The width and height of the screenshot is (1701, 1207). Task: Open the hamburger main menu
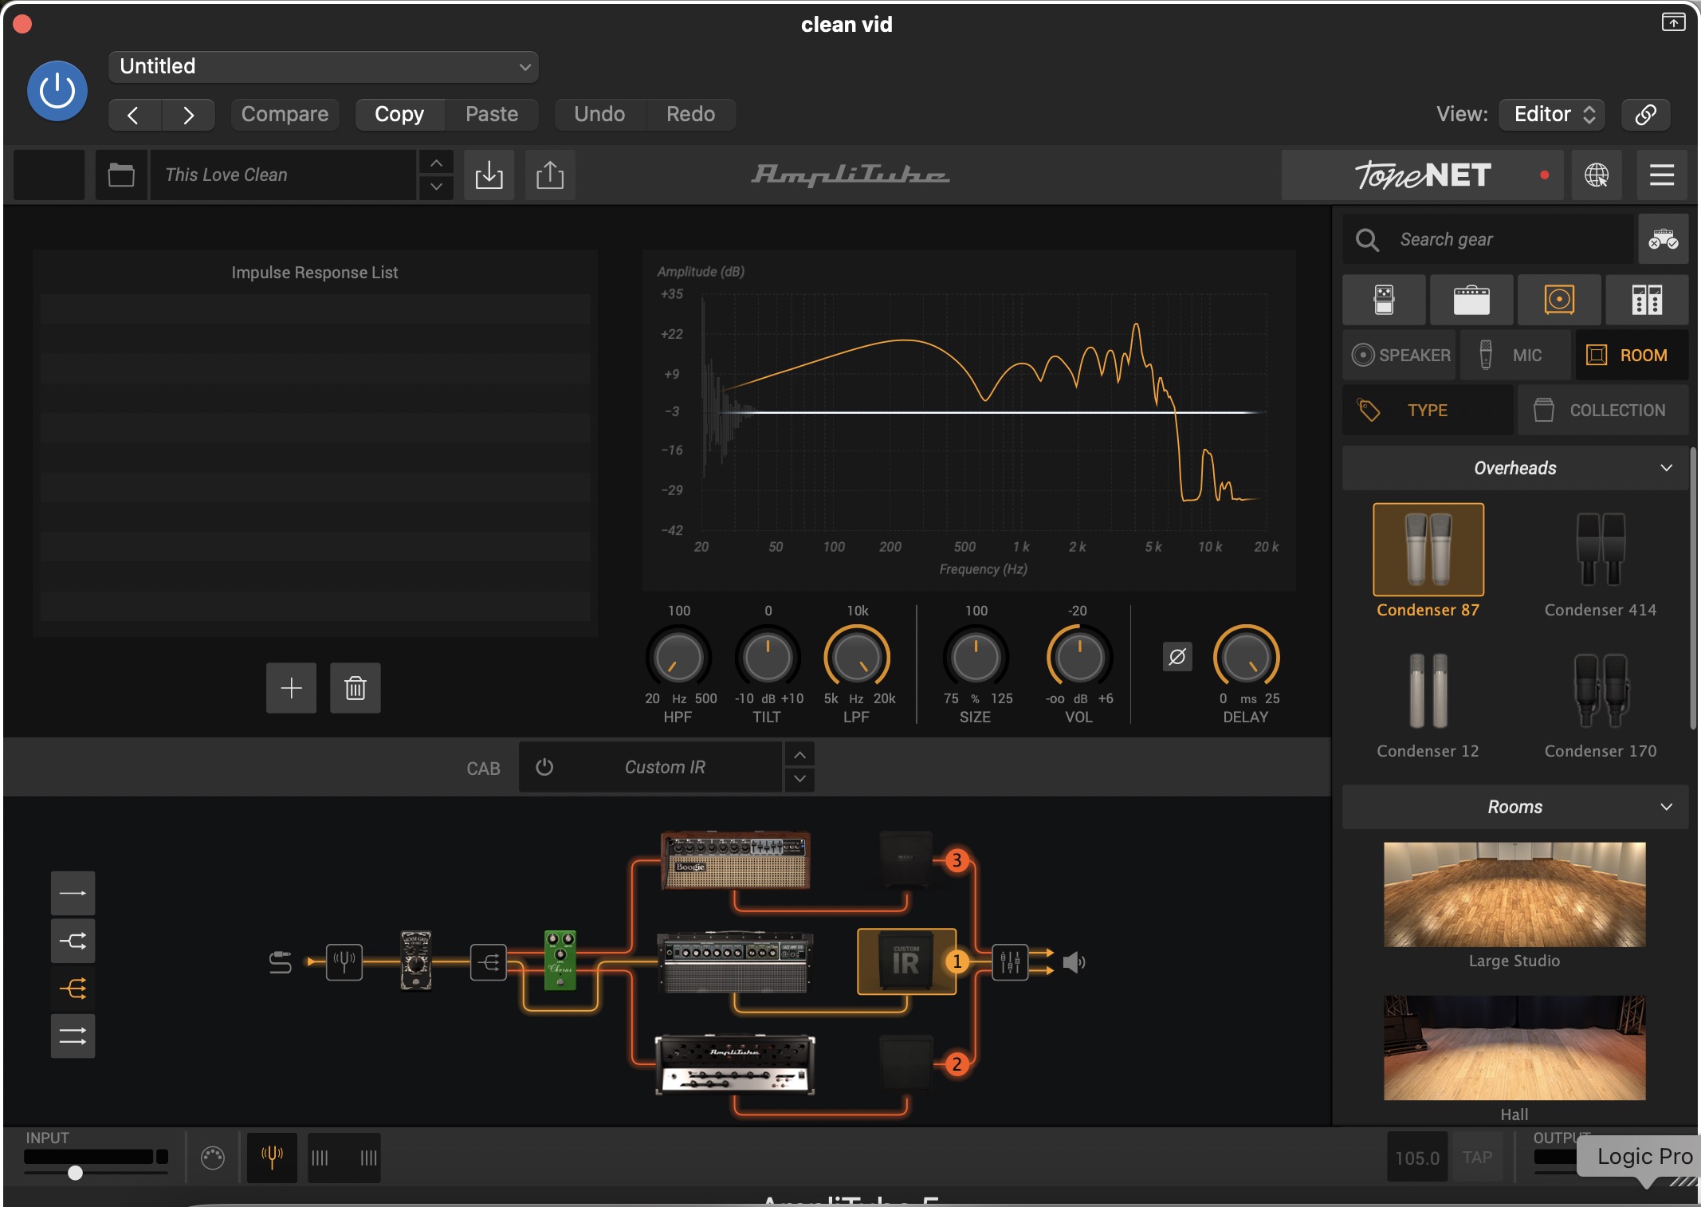coord(1662,175)
